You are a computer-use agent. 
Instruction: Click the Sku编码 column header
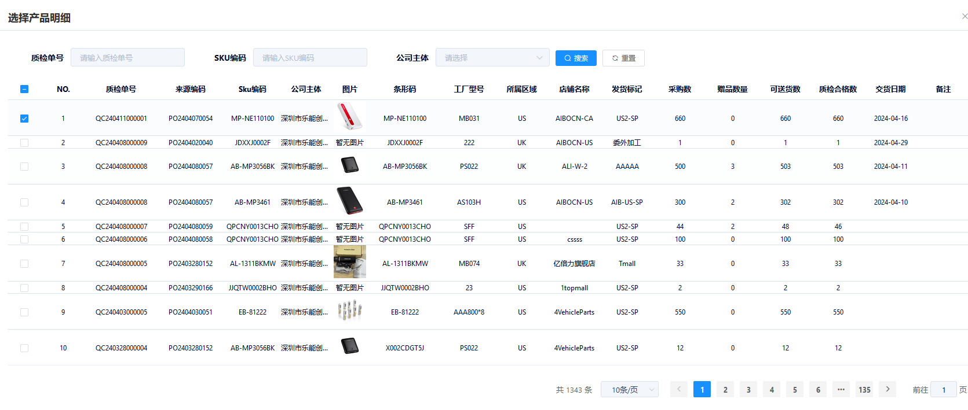coord(253,89)
